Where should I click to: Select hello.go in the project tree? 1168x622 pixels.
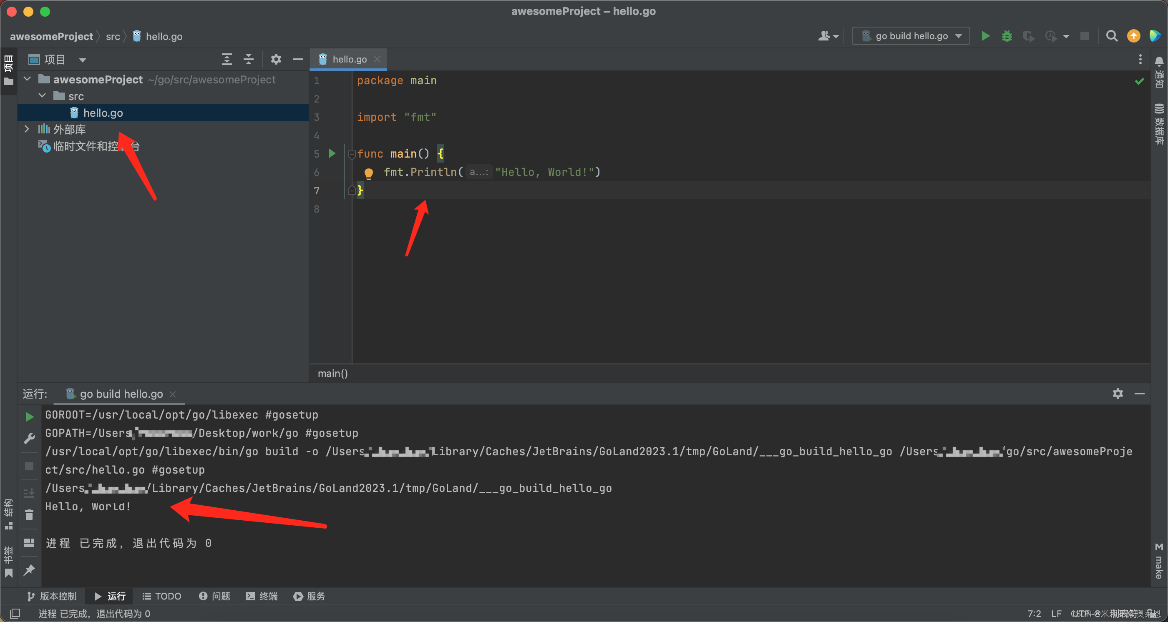point(103,113)
